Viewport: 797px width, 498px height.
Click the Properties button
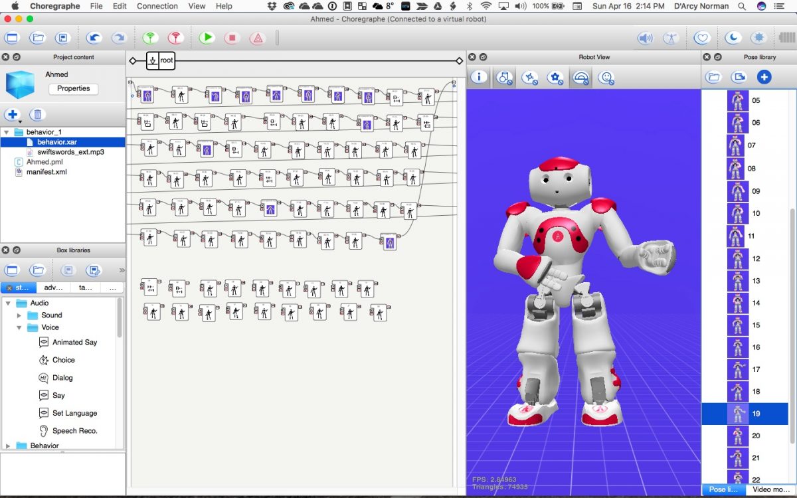[73, 88]
